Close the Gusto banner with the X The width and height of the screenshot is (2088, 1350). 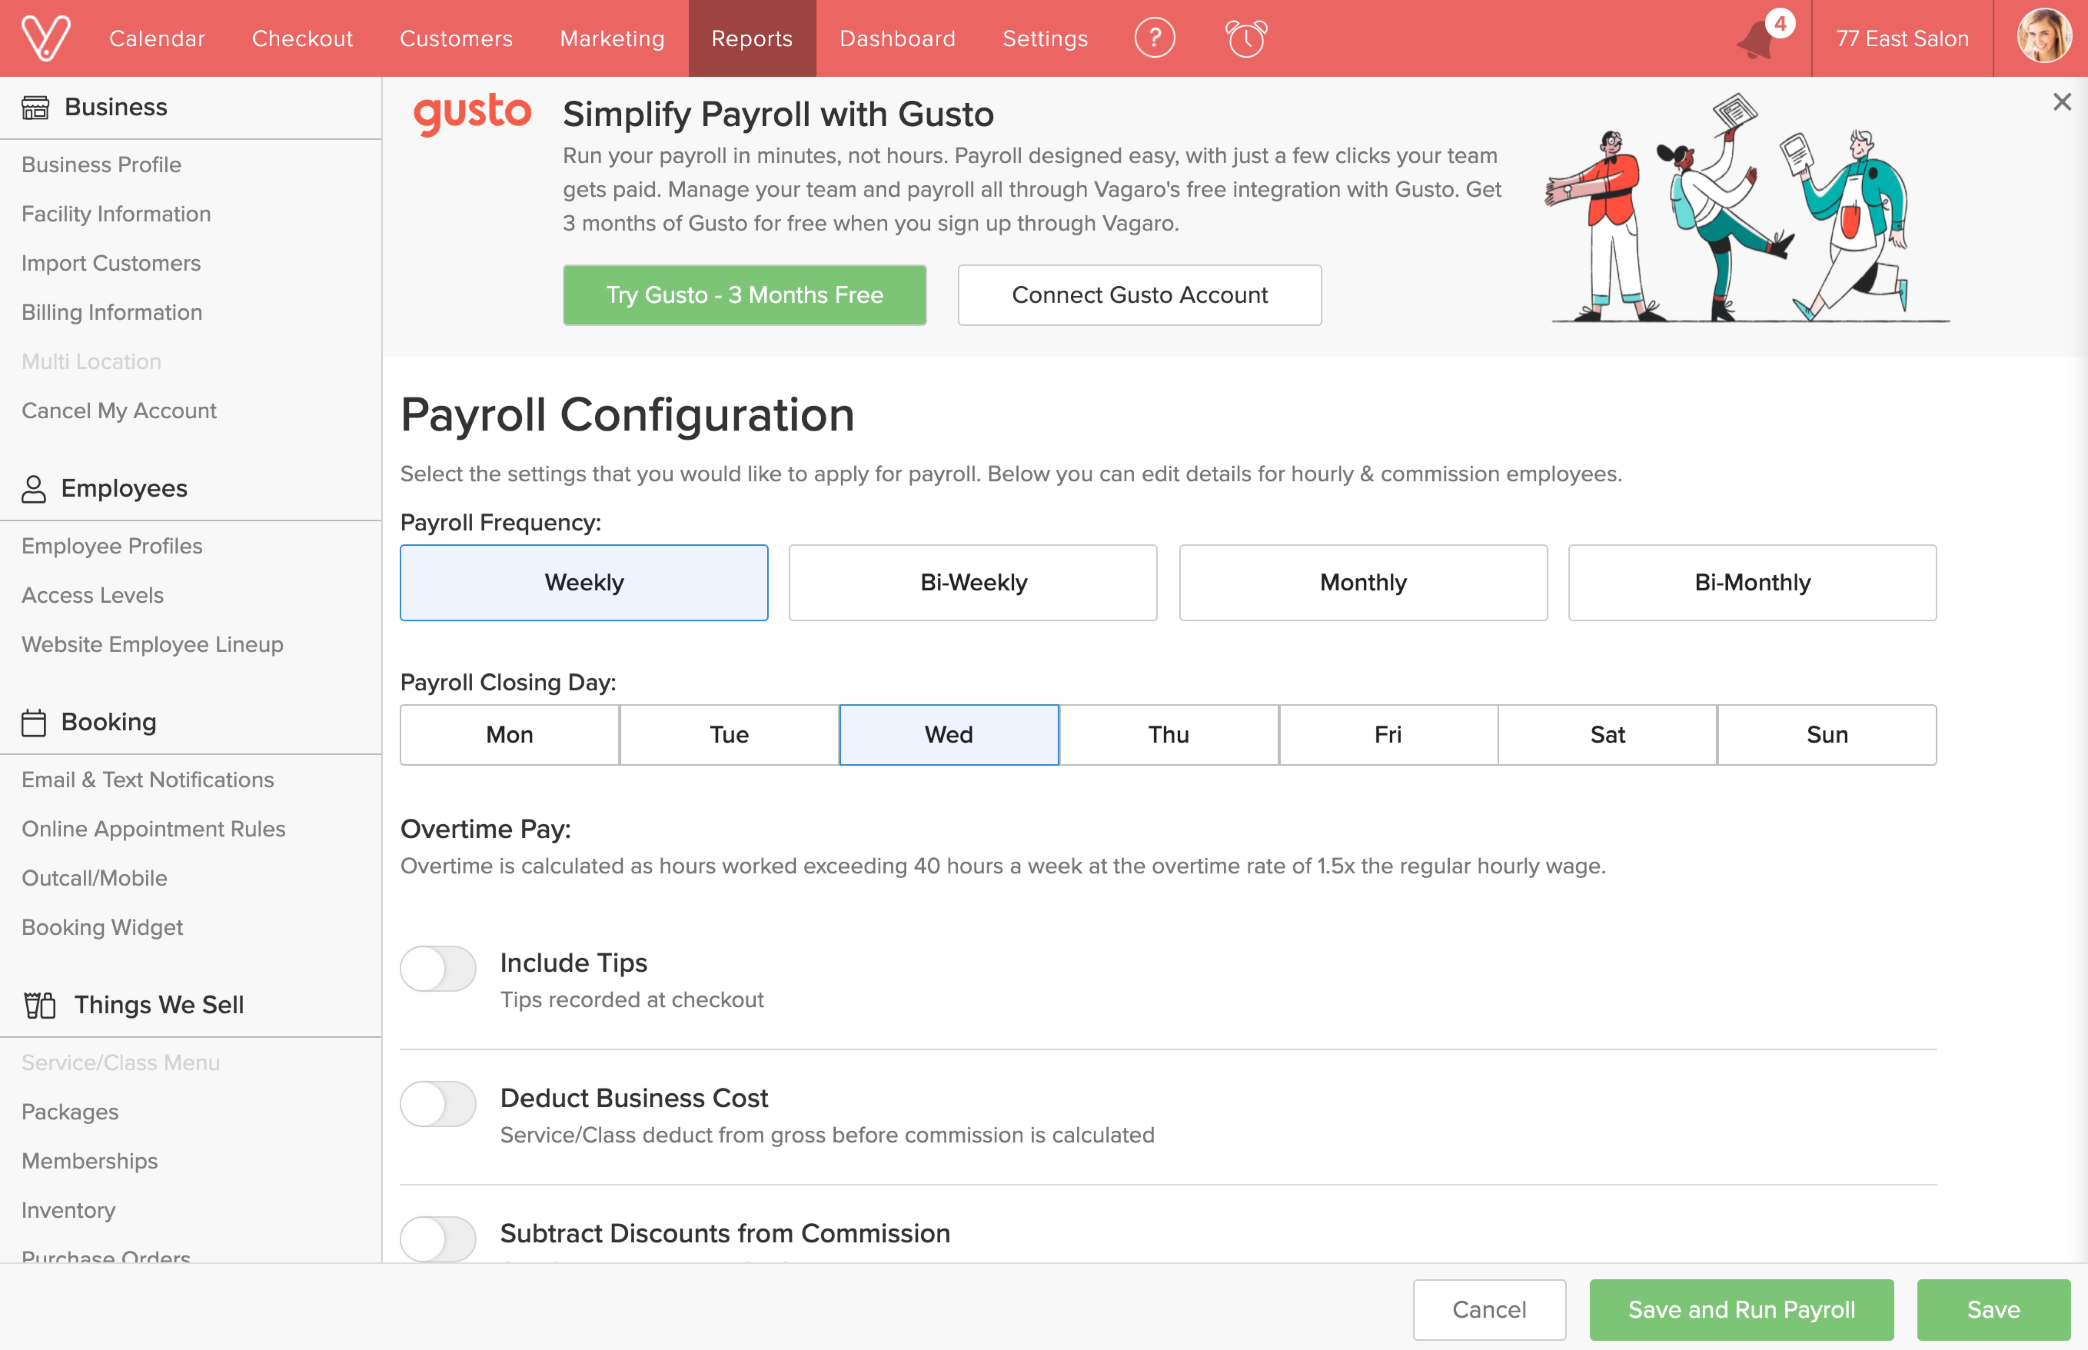2062,102
